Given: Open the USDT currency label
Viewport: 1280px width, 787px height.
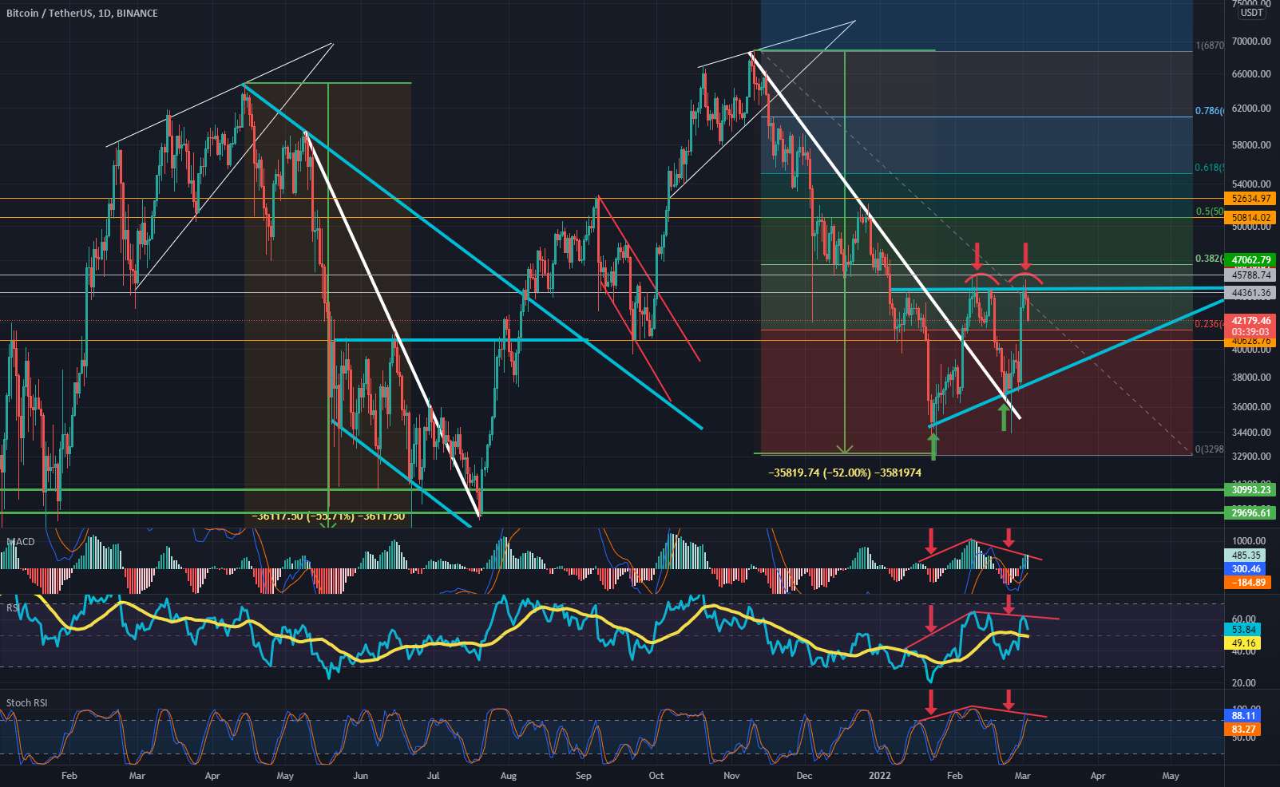Looking at the screenshot, I should click(1251, 13).
